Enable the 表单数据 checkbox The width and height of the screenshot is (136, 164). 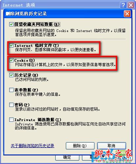coord(11,90)
